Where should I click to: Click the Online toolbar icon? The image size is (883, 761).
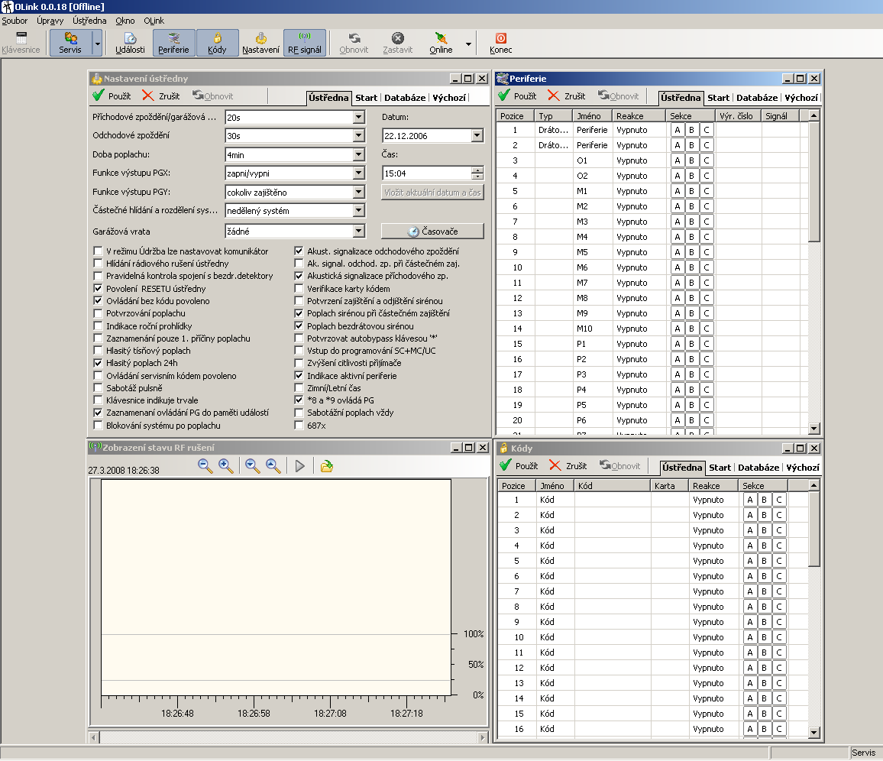click(x=441, y=43)
